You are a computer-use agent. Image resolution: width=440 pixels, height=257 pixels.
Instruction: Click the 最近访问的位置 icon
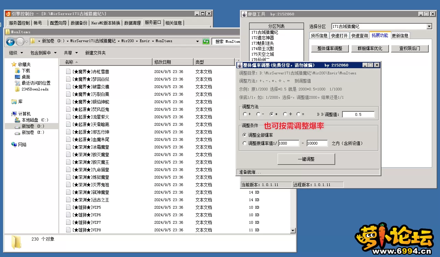(17, 83)
